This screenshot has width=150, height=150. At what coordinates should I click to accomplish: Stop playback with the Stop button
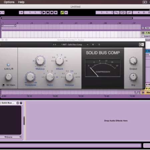(x=48, y=13)
